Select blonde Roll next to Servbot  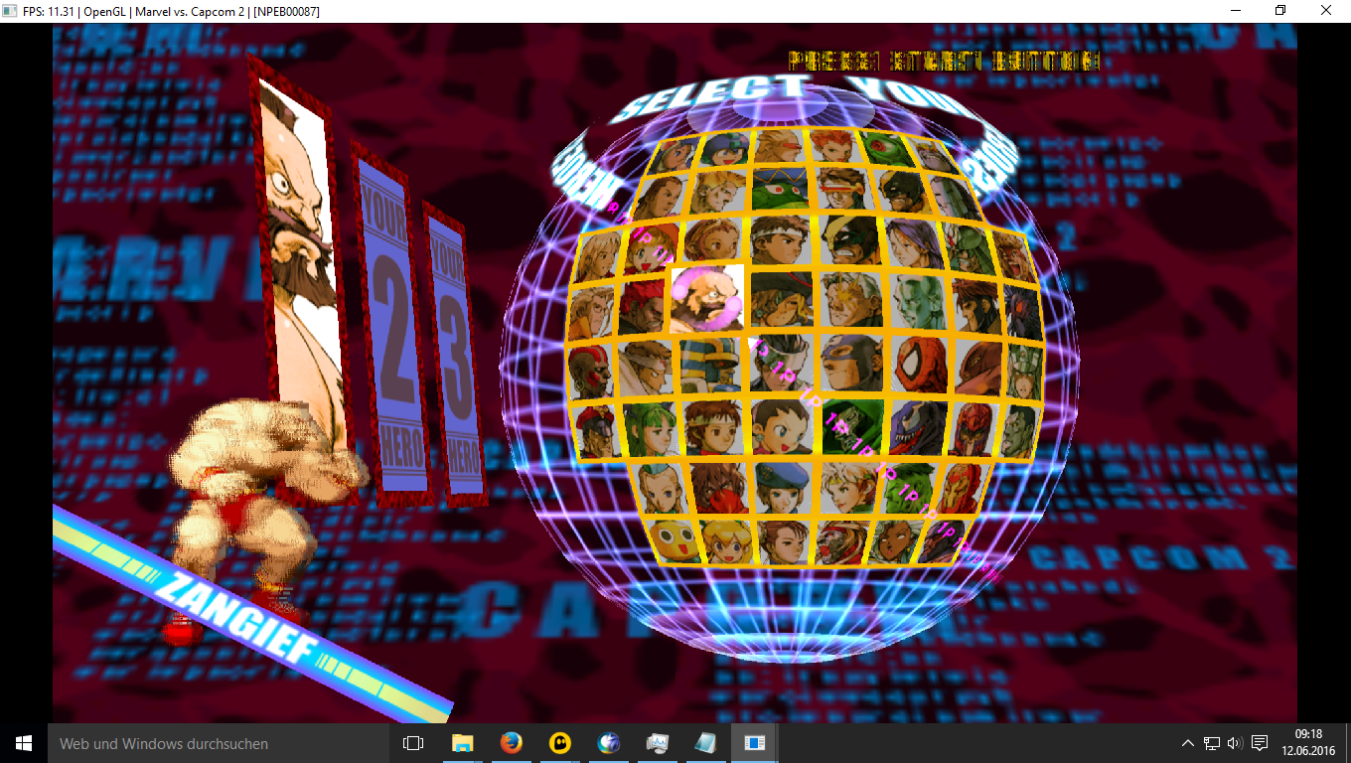click(728, 540)
